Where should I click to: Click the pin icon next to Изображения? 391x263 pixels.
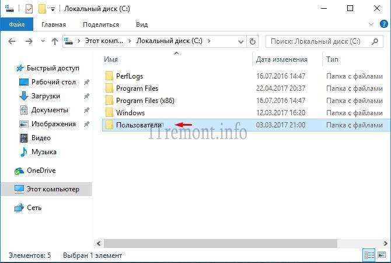[x=86, y=124]
